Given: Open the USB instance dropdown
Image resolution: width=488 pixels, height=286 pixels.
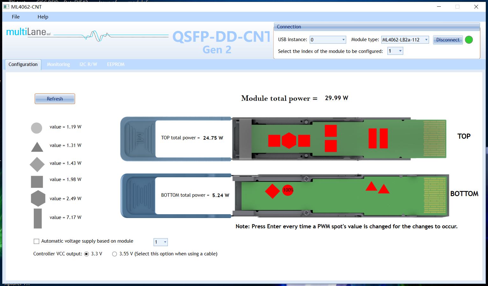Looking at the screenshot, I should pyautogui.click(x=328, y=40).
